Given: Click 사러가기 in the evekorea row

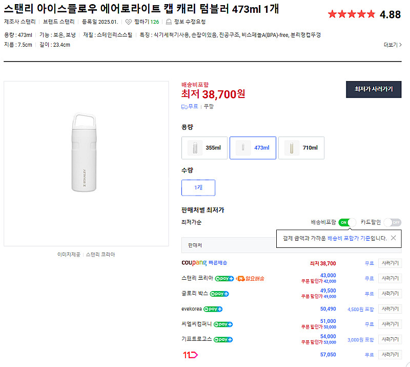Looking at the screenshot, I should 390,309.
